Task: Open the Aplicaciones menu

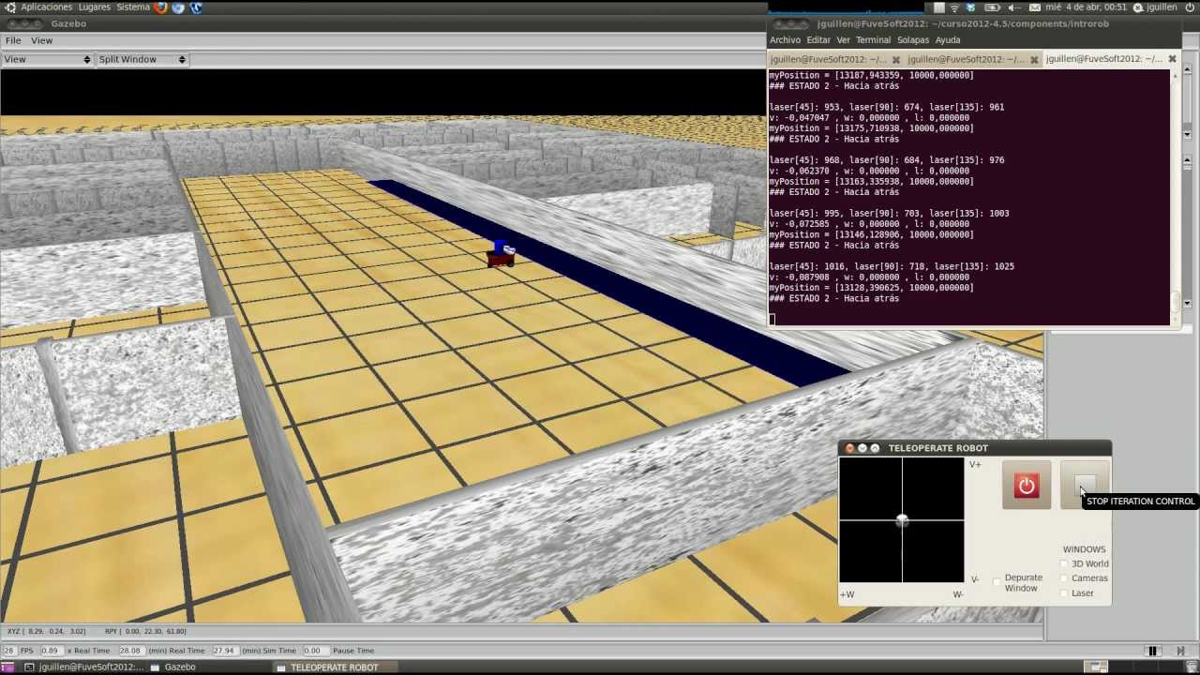Action: coord(46,7)
